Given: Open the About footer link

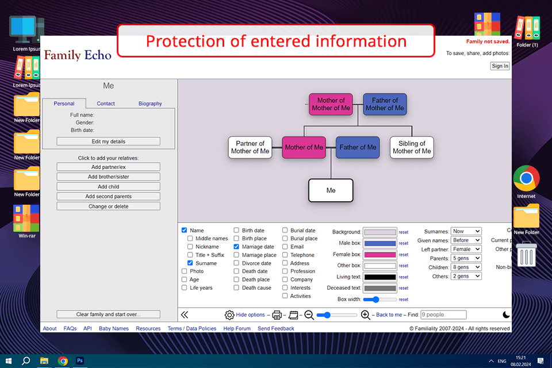Looking at the screenshot, I should [x=49, y=328].
